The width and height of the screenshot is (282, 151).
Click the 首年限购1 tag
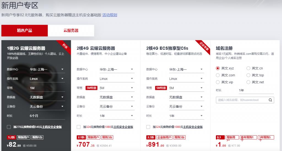(x=248, y=137)
